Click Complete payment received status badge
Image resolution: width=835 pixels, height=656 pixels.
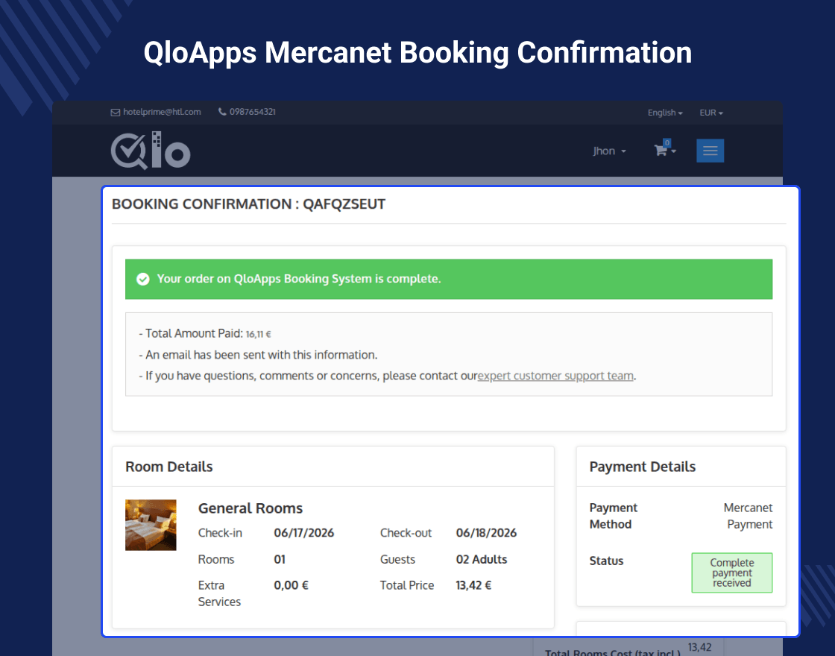pos(731,573)
